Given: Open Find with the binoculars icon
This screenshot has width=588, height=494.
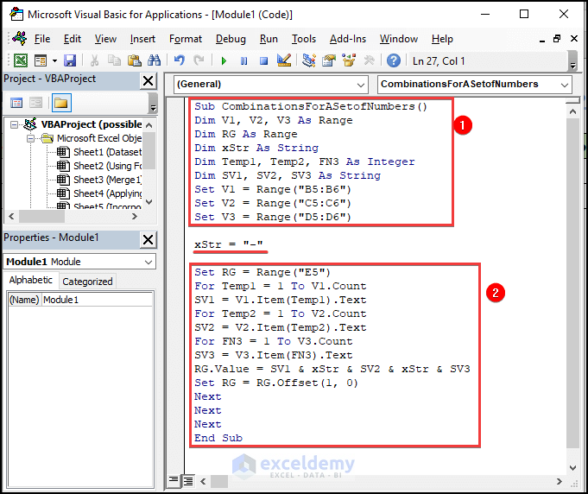Looking at the screenshot, I should (x=155, y=60).
